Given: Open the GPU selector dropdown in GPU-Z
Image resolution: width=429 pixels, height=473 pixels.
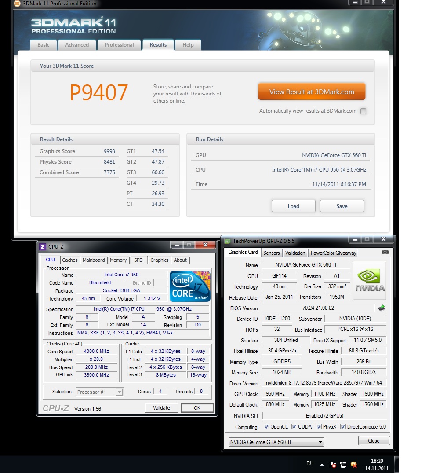Looking at the screenshot, I should click(x=276, y=442).
